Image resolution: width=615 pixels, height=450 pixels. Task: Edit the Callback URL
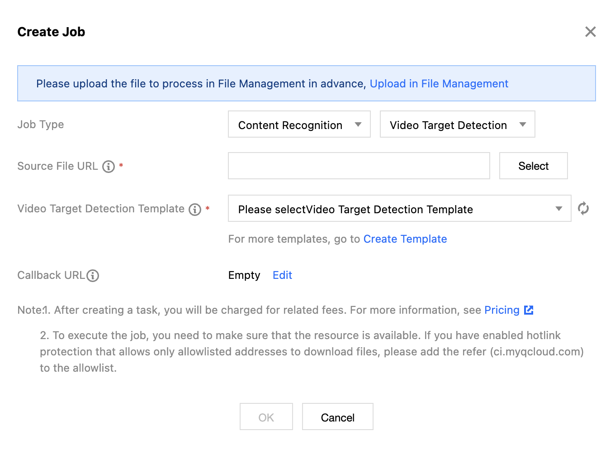pos(282,275)
